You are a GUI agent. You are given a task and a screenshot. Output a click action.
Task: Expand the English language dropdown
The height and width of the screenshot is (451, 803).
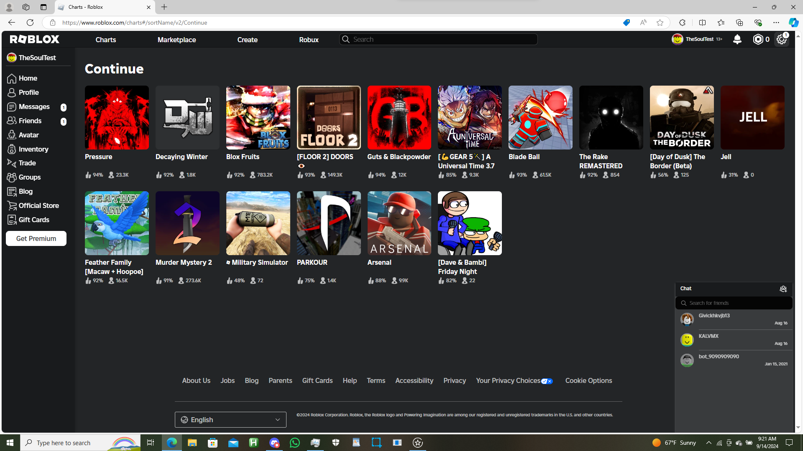tap(230, 420)
